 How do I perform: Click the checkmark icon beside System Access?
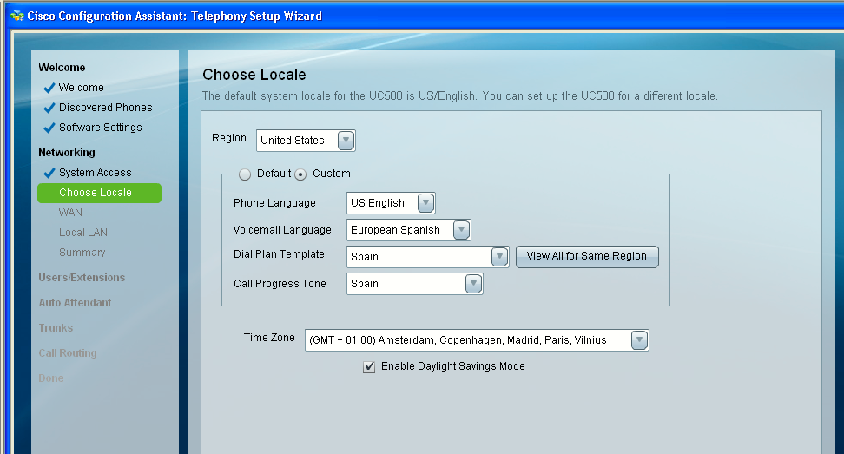point(49,173)
